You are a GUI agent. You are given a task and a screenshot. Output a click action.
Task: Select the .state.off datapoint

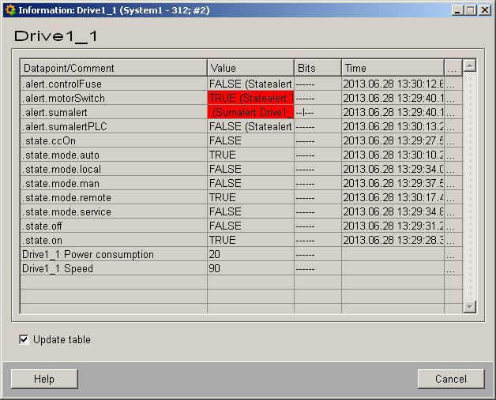click(114, 226)
